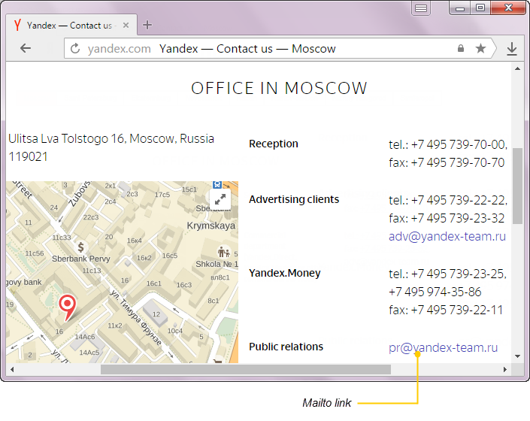Click the browser back arrow
Viewport: 530px width, 421px height.
26,48
